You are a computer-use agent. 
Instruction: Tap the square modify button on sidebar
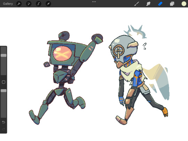(3, 82)
